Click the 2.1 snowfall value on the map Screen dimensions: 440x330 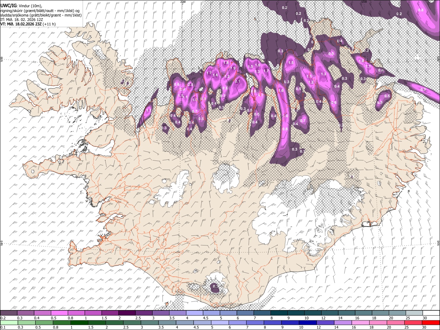[237, 81]
